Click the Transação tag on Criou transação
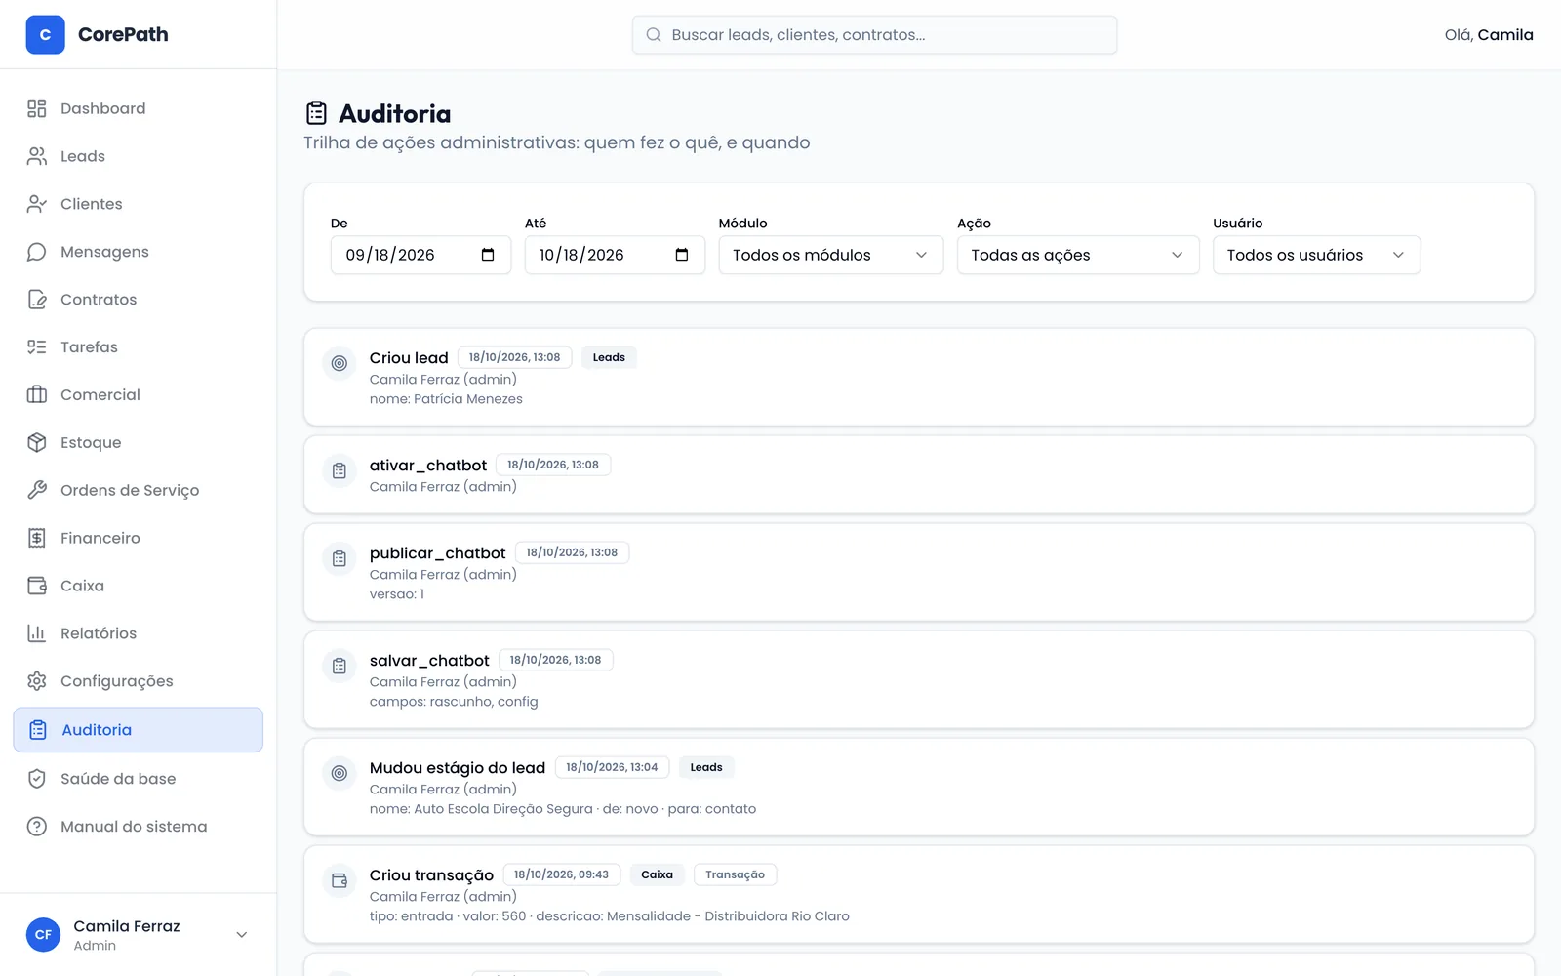Viewport: 1561px width, 976px height. pos(735,874)
